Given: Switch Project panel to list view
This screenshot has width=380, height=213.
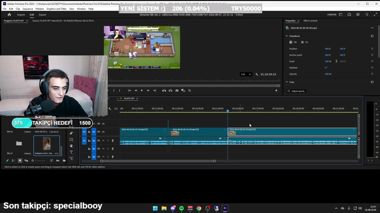Looking at the screenshot, I should [13, 161].
